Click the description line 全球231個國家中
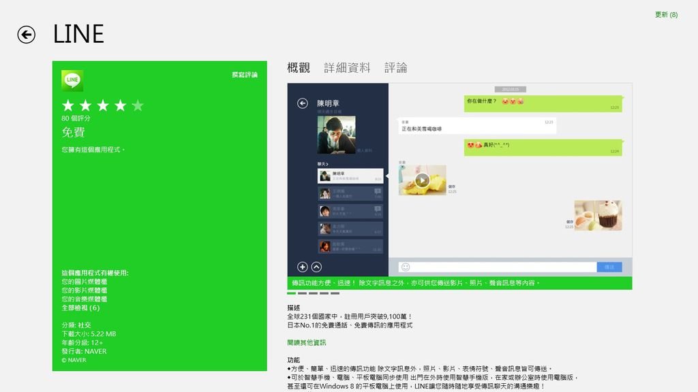Viewport: 698px width, 392px height. coord(350,316)
